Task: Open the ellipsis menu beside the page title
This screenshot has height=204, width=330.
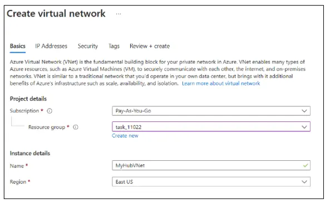Action: click(119, 14)
